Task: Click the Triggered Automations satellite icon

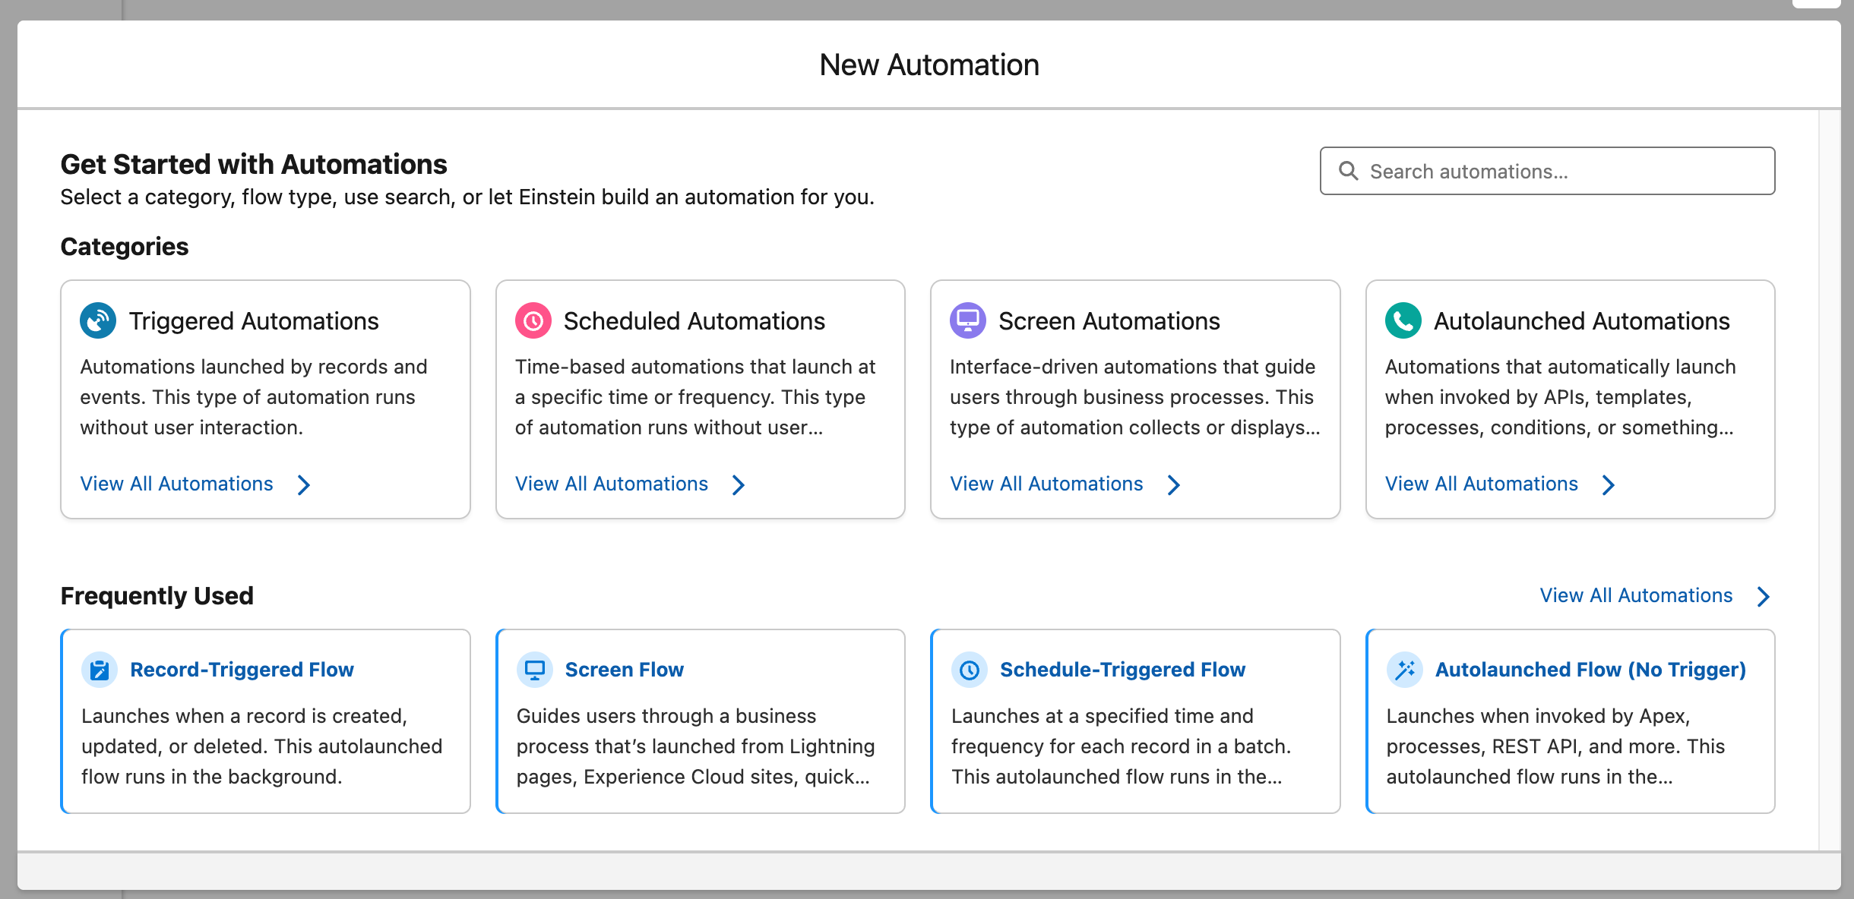Action: pos(98,320)
